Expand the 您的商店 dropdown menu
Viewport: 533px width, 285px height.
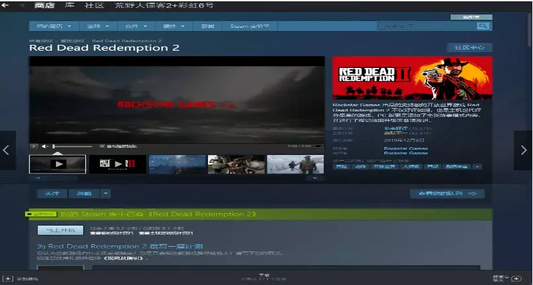click(x=54, y=26)
